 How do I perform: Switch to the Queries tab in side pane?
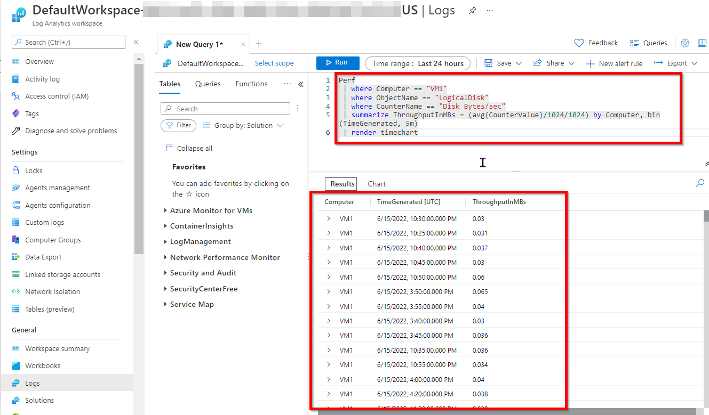tap(208, 84)
